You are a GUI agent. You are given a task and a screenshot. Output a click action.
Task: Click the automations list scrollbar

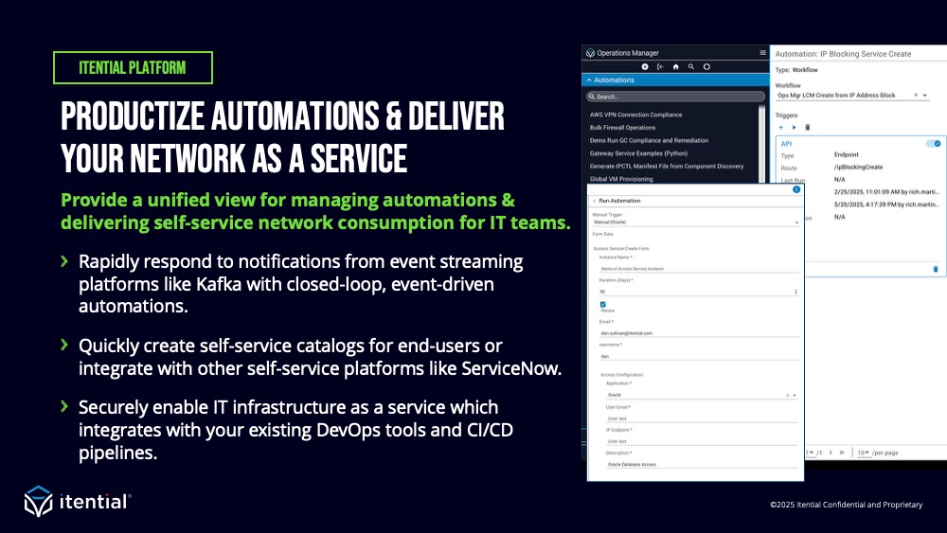coord(762,143)
